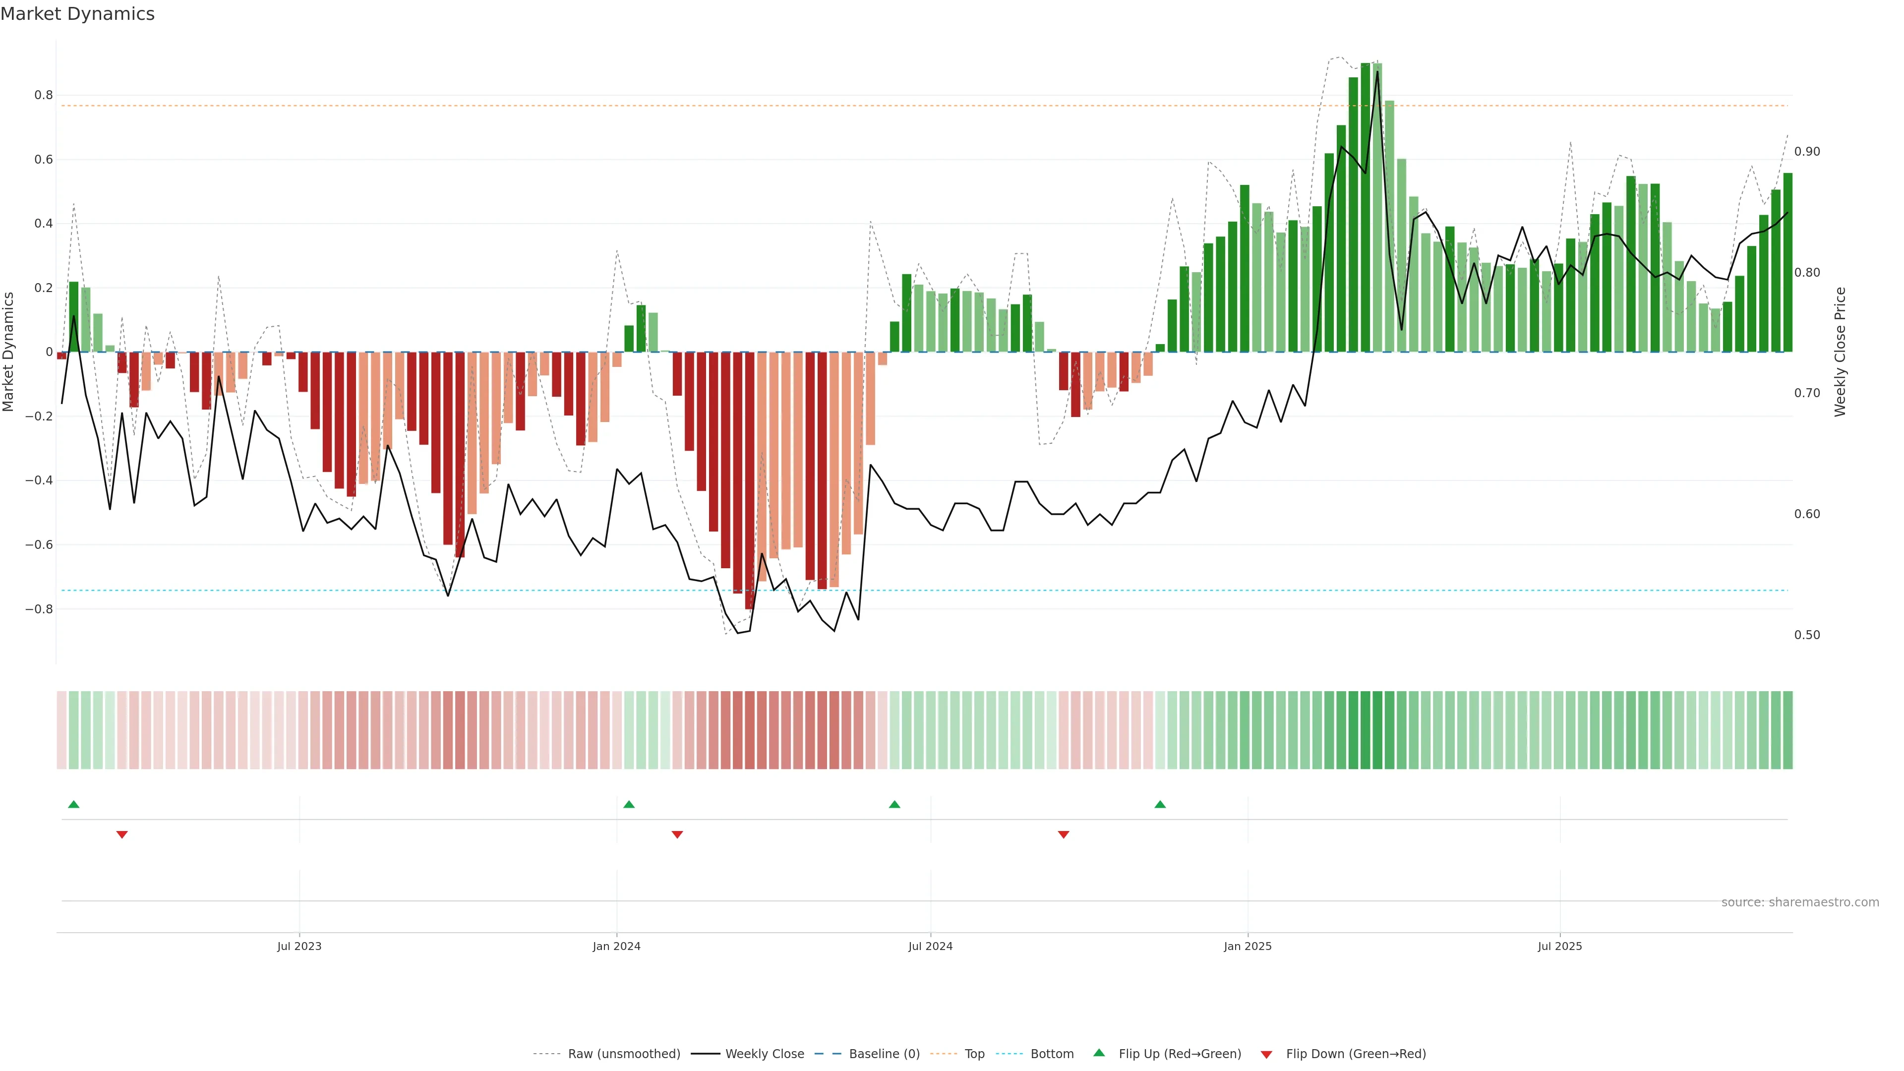Image resolution: width=1904 pixels, height=1071 pixels.
Task: Hide the Top threshold legend entry
Action: (x=974, y=1054)
